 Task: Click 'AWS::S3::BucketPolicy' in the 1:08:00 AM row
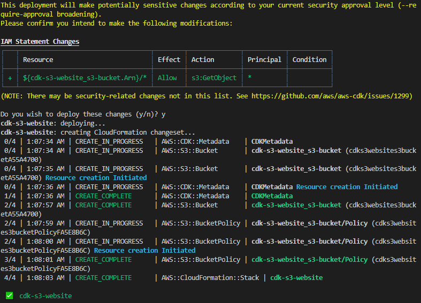click(201, 242)
